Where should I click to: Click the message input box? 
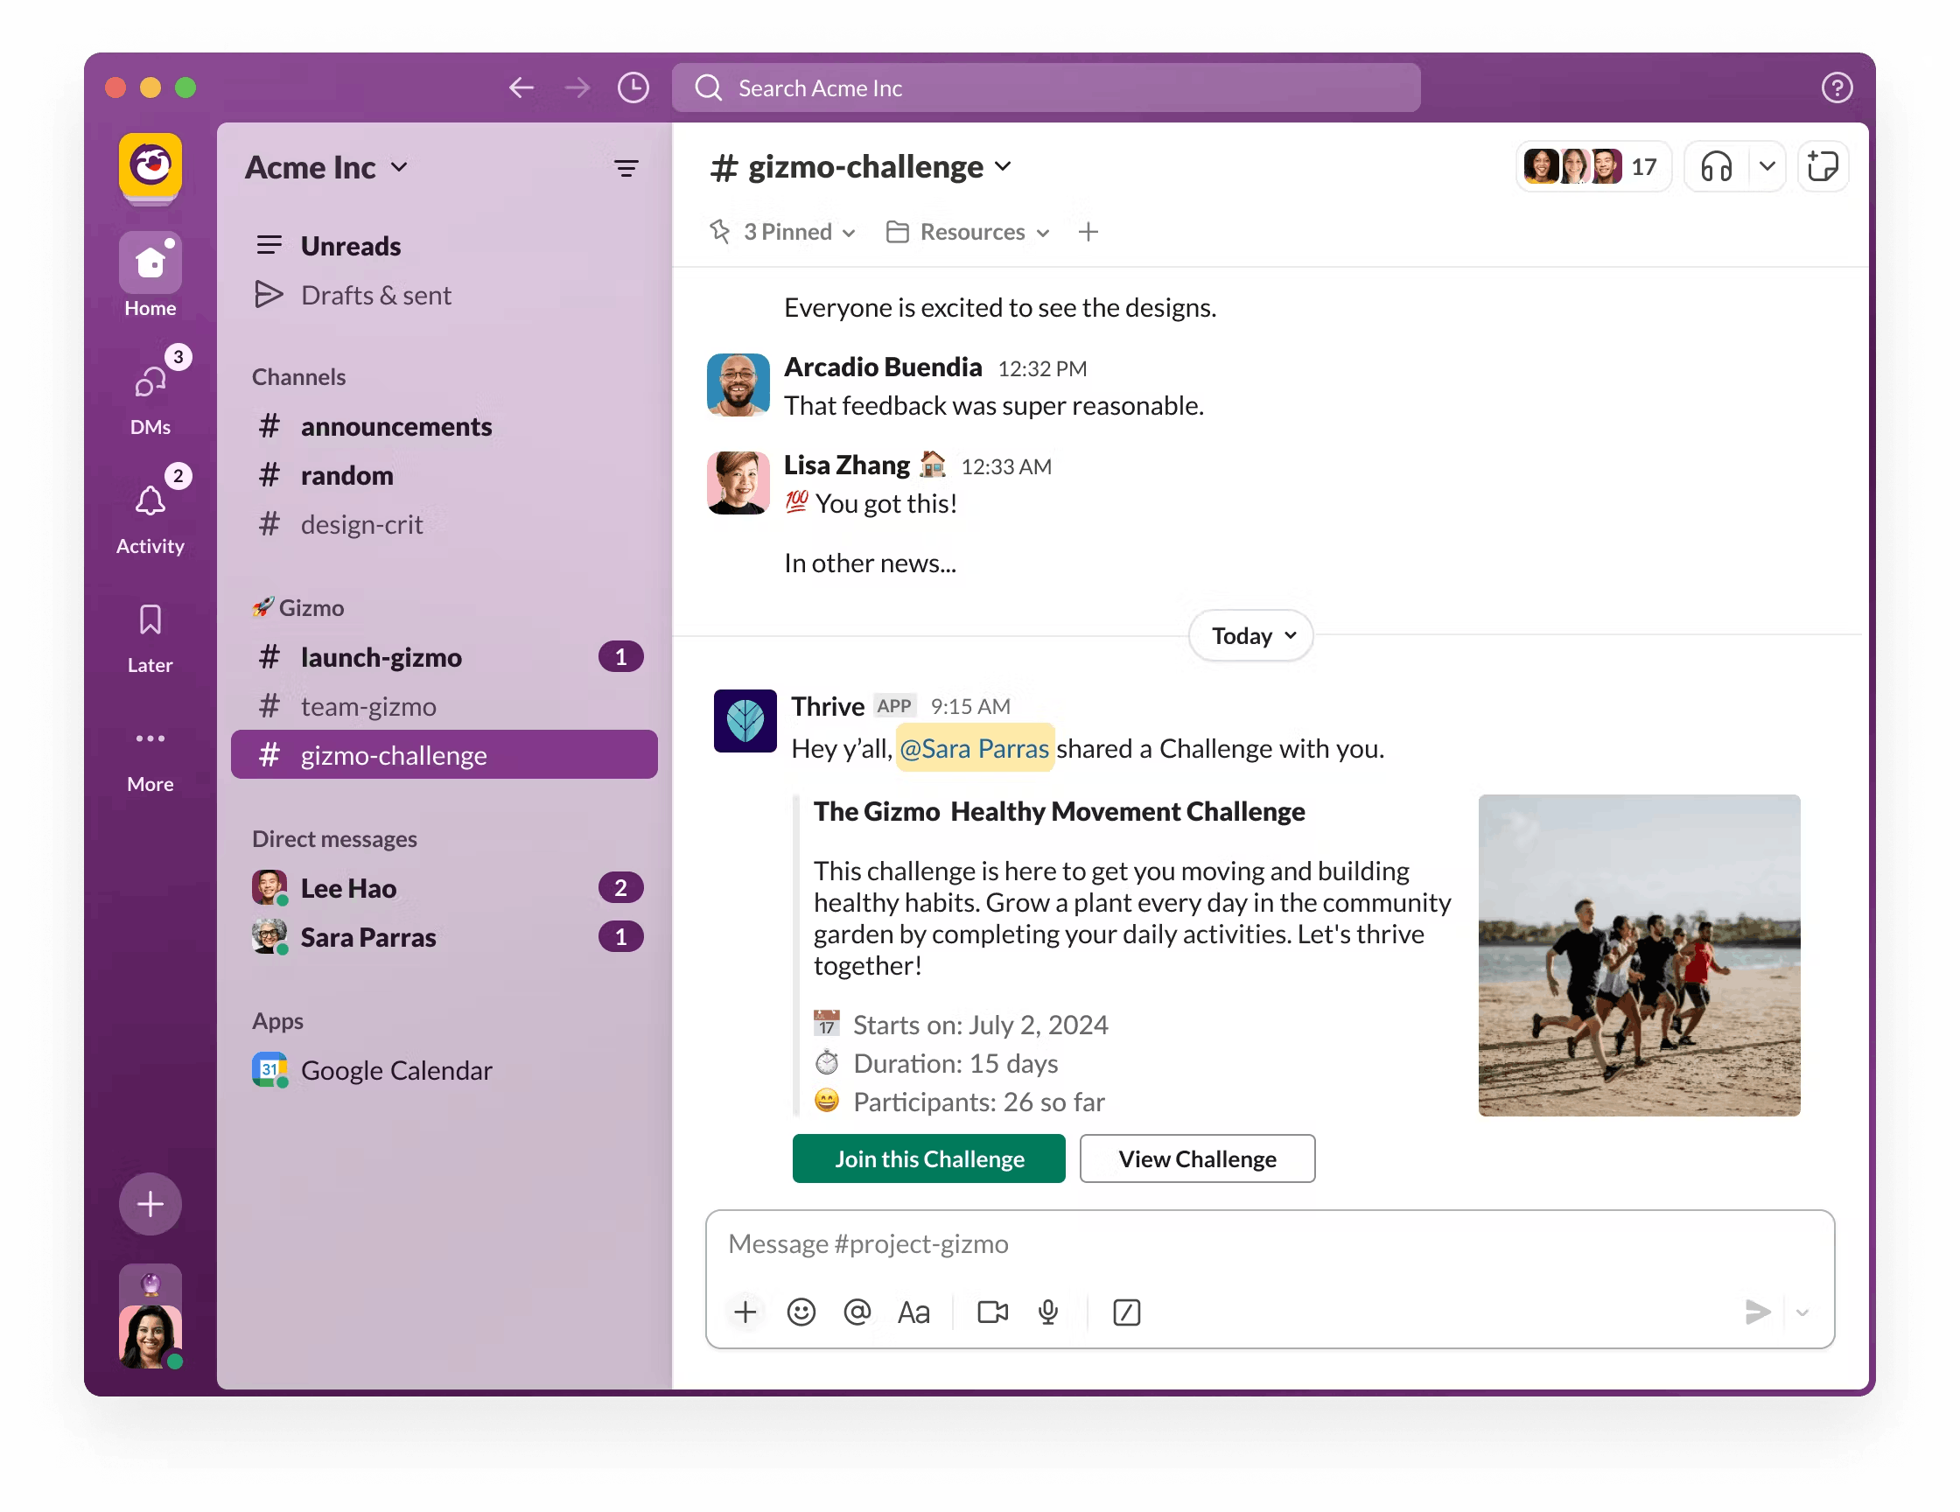pyautogui.click(x=1269, y=1244)
